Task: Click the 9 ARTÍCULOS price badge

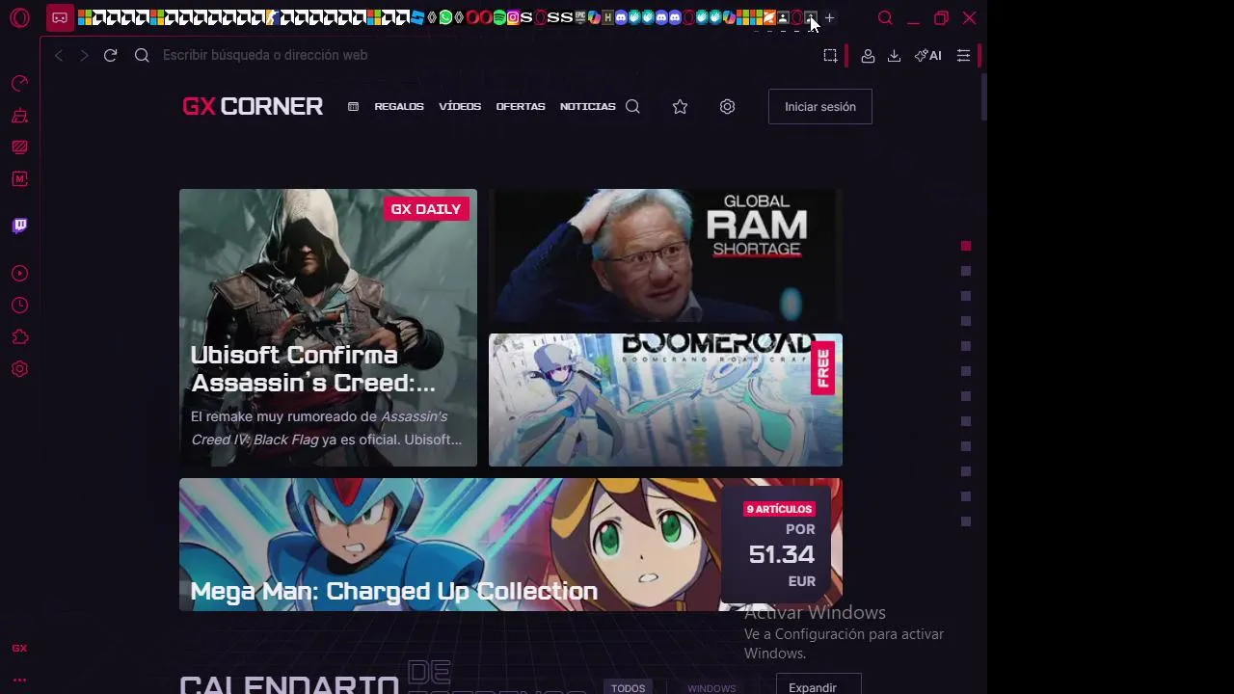Action: pyautogui.click(x=779, y=509)
